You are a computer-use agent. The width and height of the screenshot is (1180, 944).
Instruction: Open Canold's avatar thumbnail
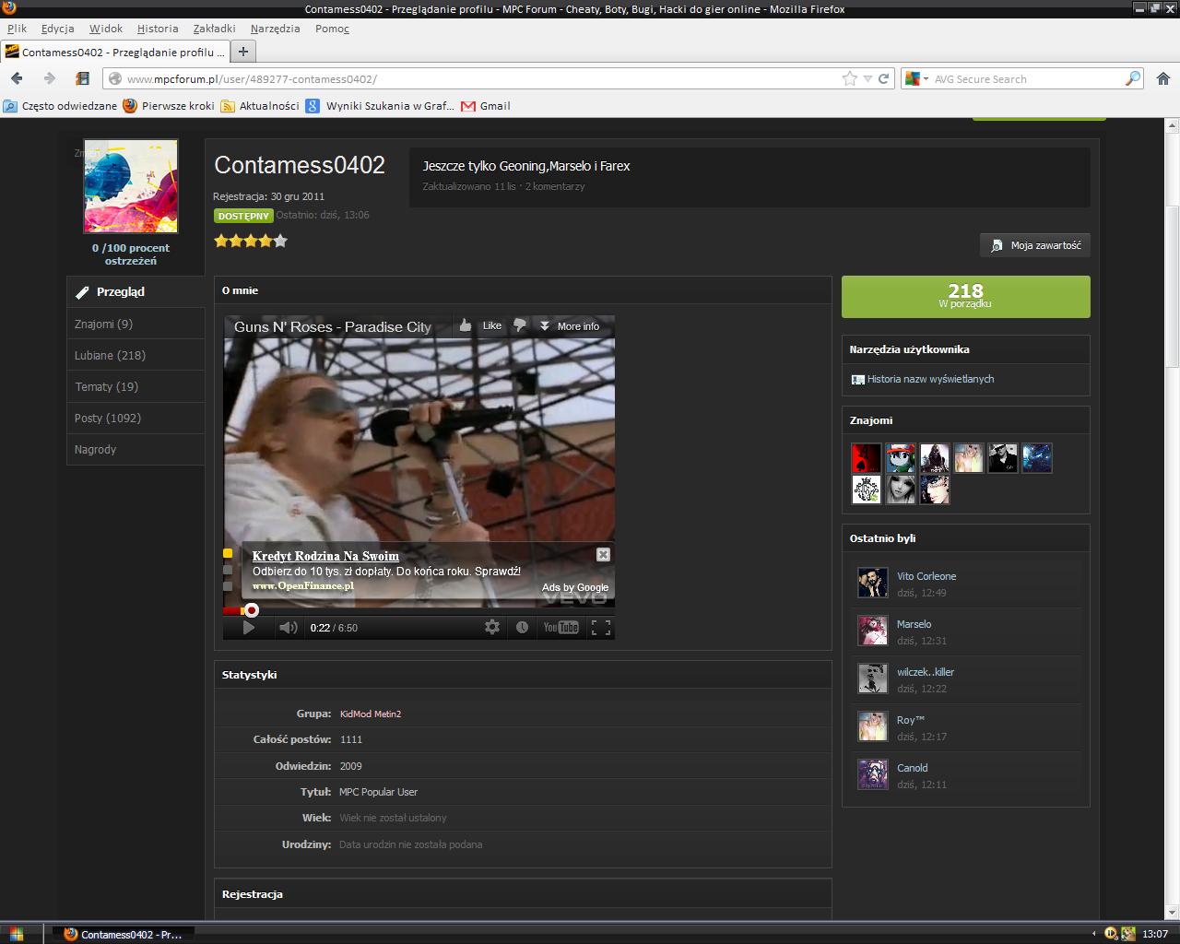pos(872,775)
